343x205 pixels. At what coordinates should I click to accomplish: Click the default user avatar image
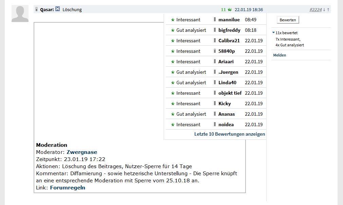point(20,14)
